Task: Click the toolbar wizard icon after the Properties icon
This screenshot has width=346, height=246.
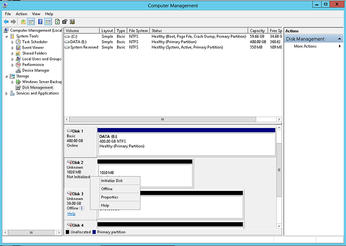Action: pyautogui.click(x=72, y=22)
